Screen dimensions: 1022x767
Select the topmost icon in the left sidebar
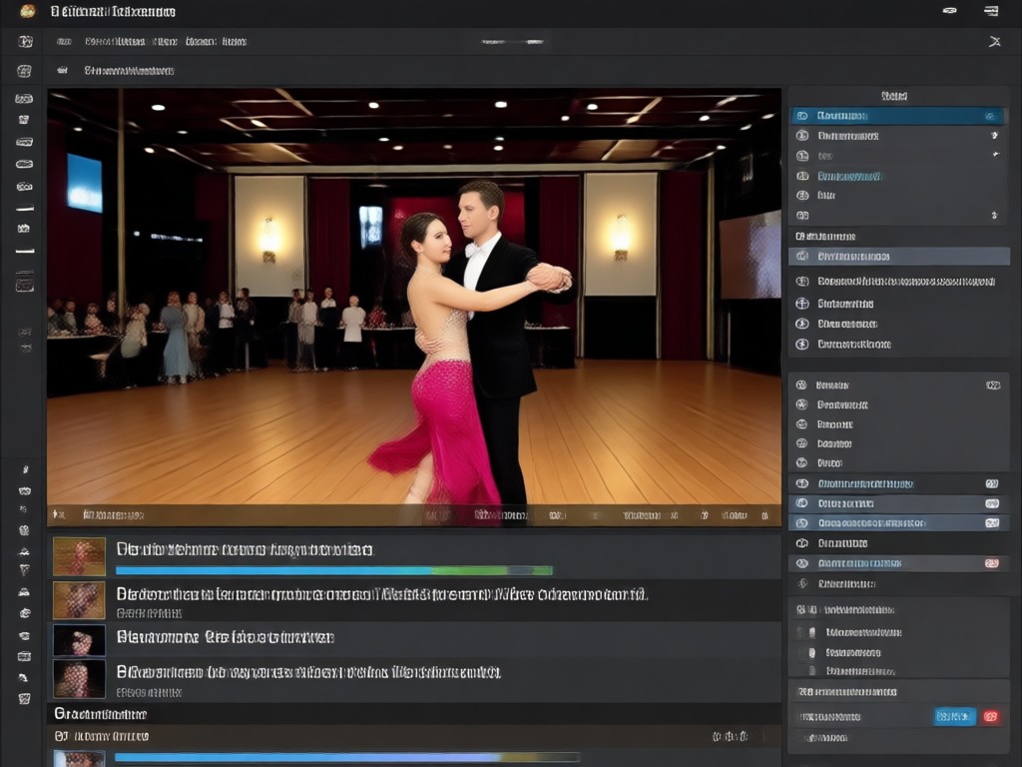(x=25, y=42)
